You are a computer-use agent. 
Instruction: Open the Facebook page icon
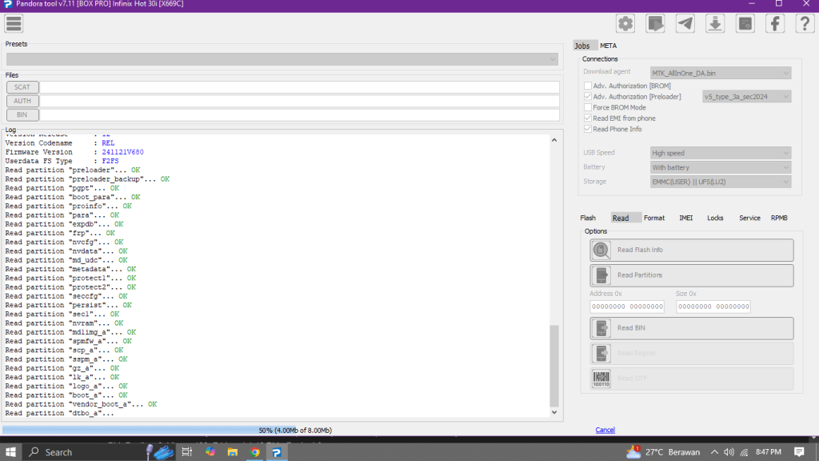[x=775, y=23]
